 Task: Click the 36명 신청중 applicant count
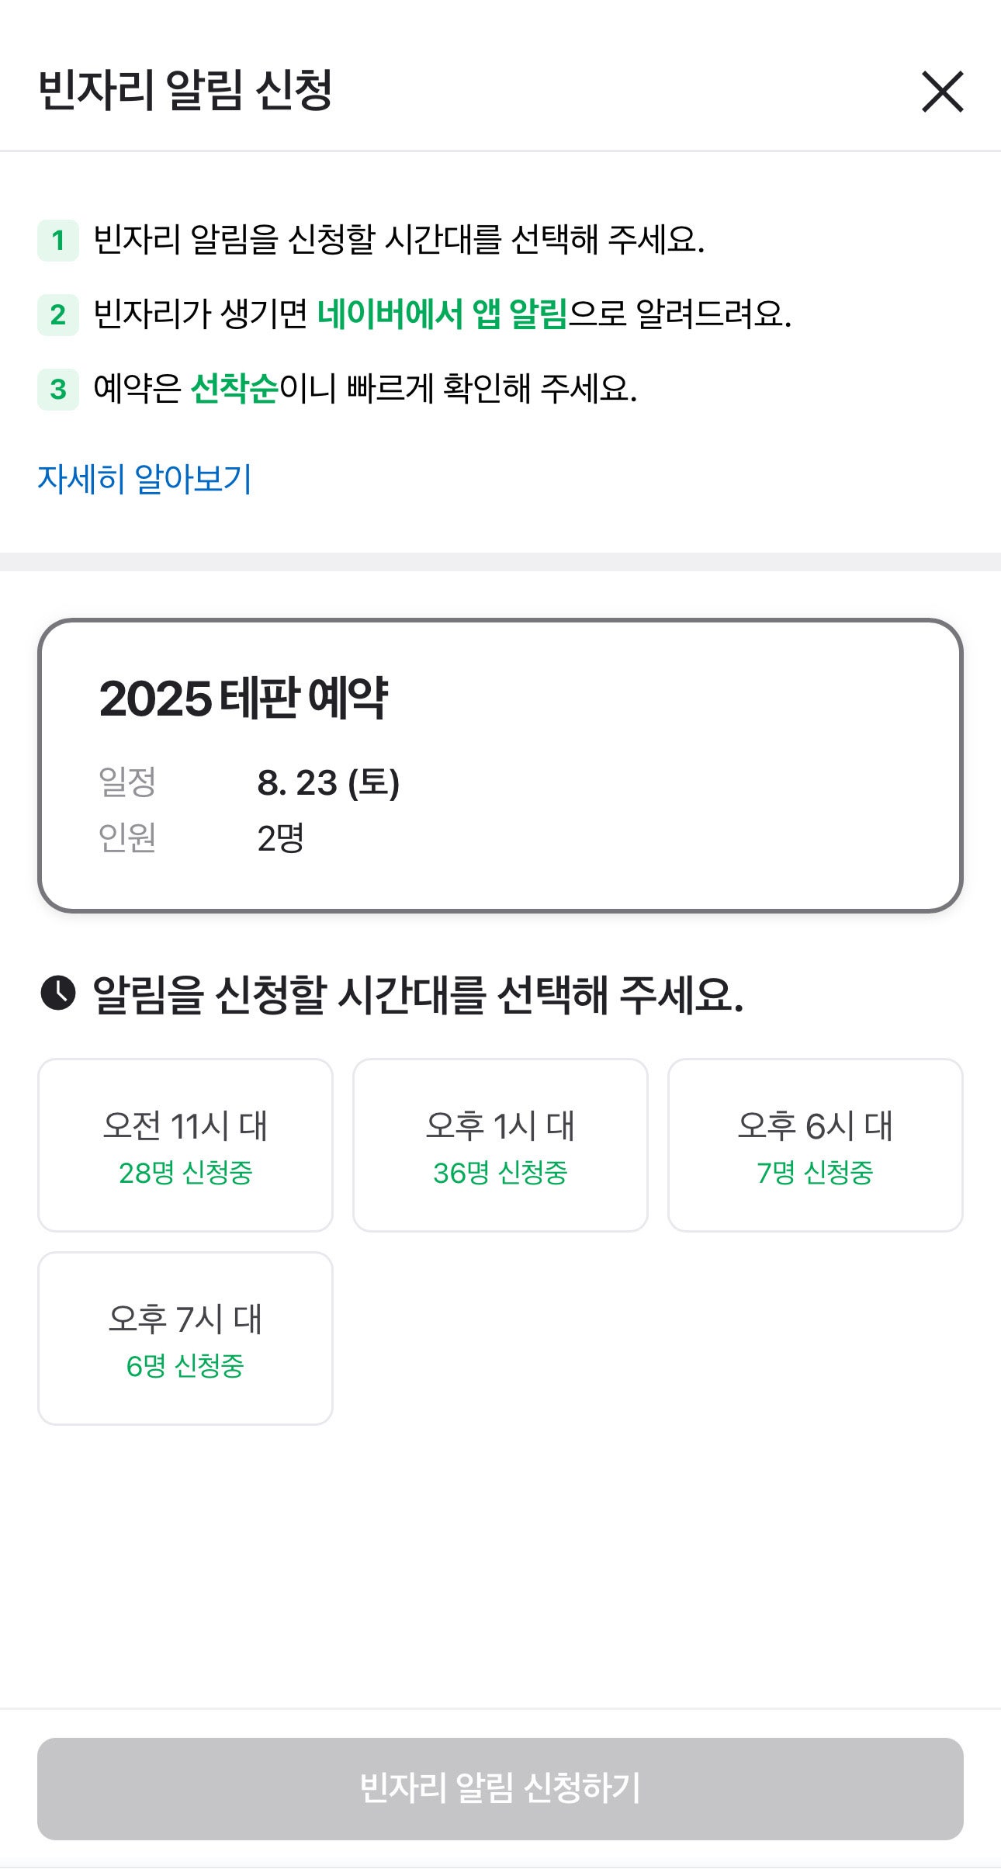click(500, 1172)
